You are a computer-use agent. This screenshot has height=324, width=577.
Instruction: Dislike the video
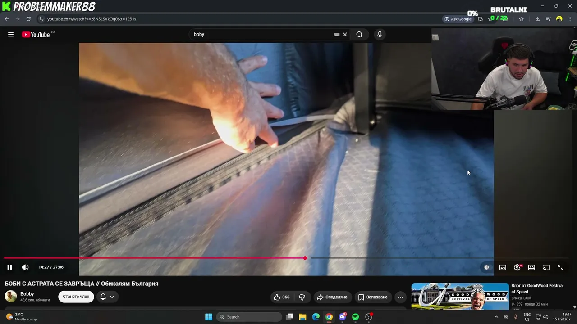pyautogui.click(x=302, y=297)
